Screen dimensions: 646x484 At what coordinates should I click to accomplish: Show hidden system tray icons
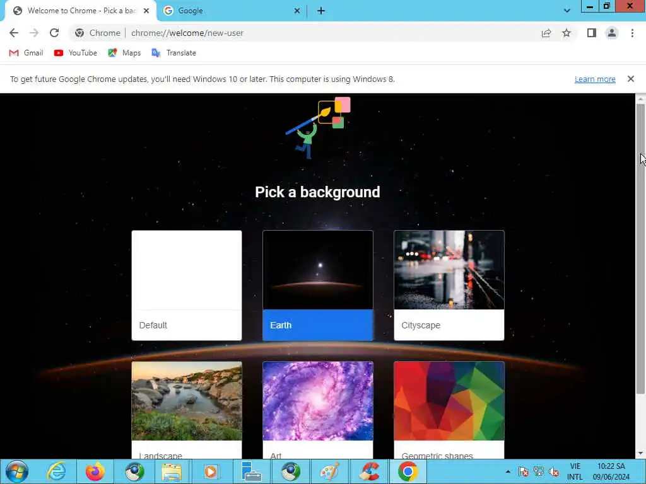coord(508,471)
